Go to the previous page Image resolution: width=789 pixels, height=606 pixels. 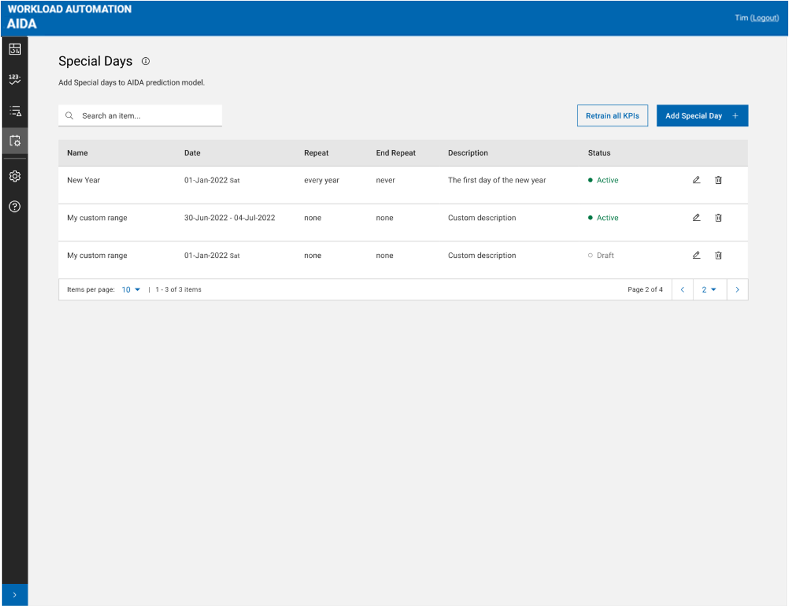683,290
